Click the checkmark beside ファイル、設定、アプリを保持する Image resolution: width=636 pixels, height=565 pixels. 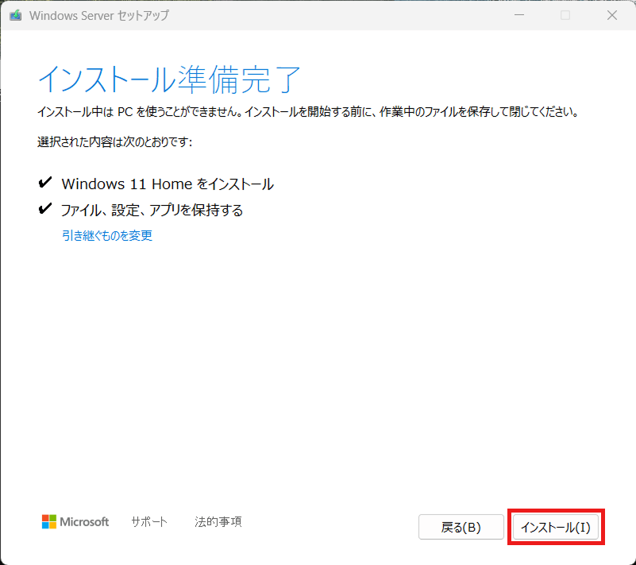coord(45,209)
